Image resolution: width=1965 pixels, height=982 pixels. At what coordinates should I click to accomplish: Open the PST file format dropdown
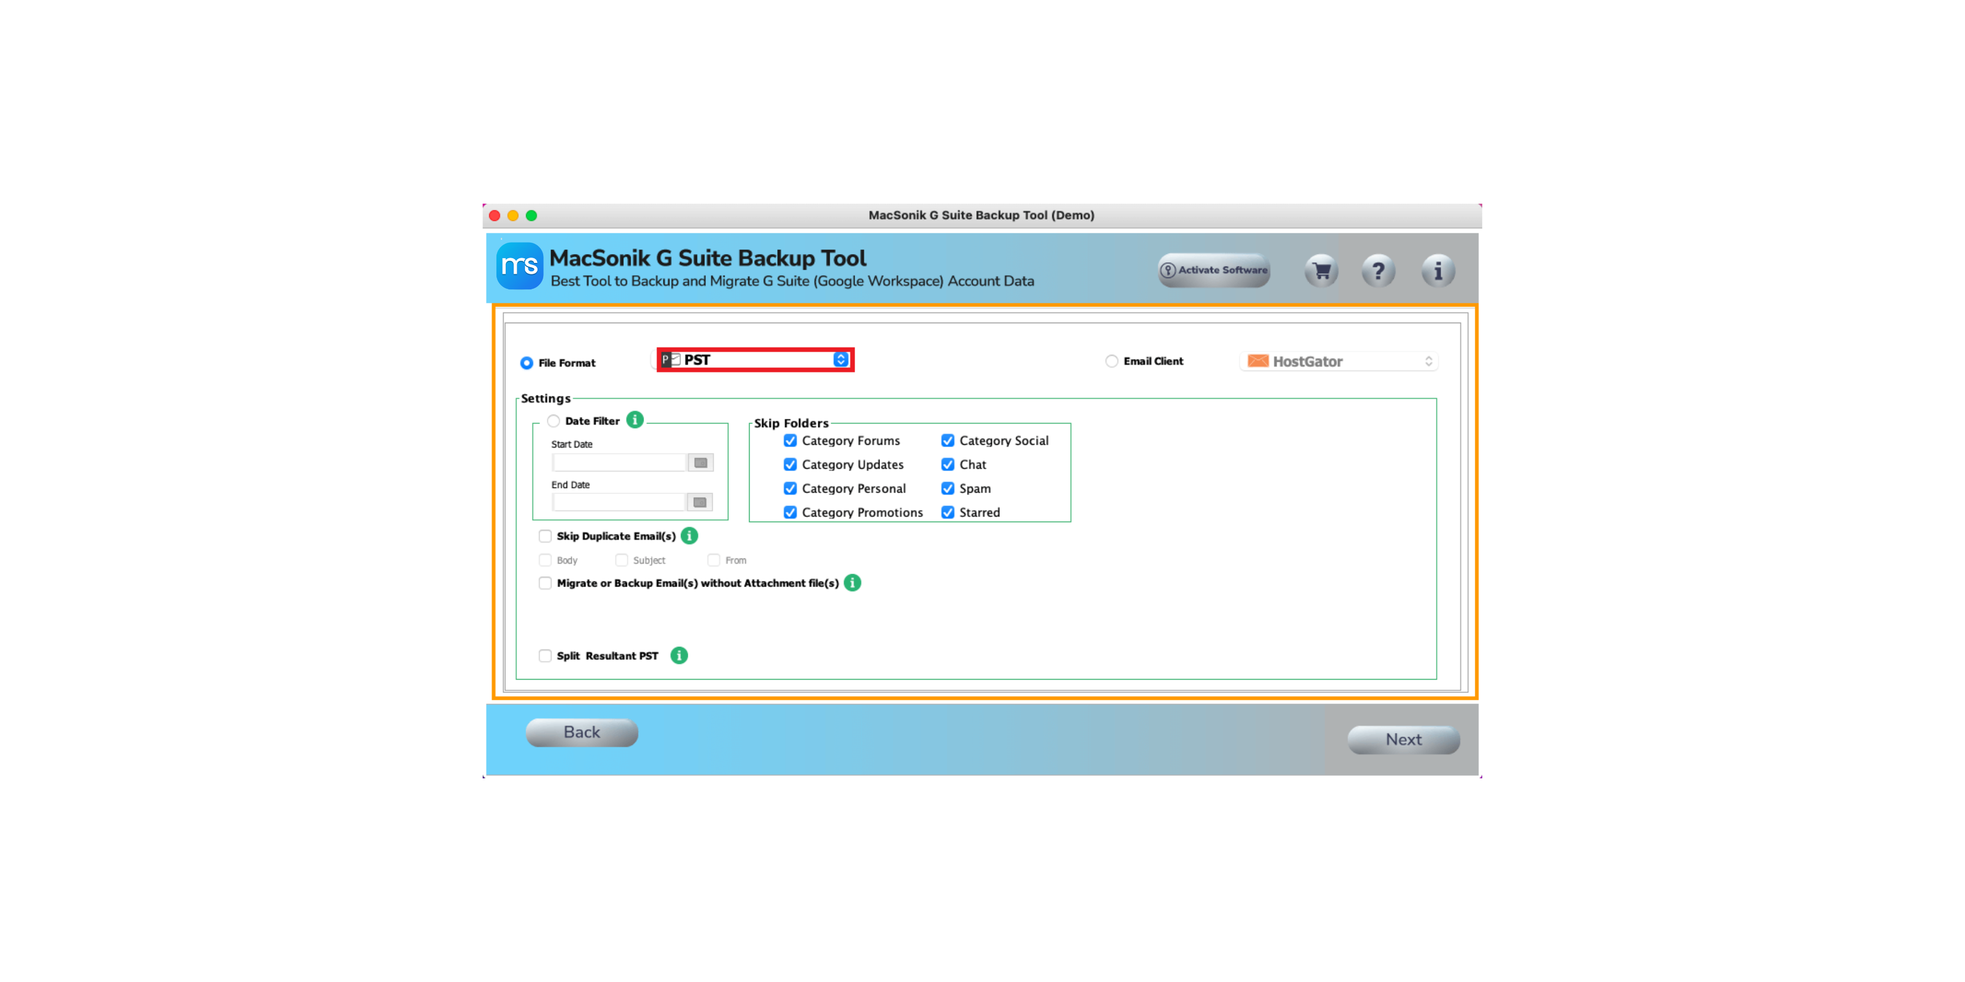[755, 360]
